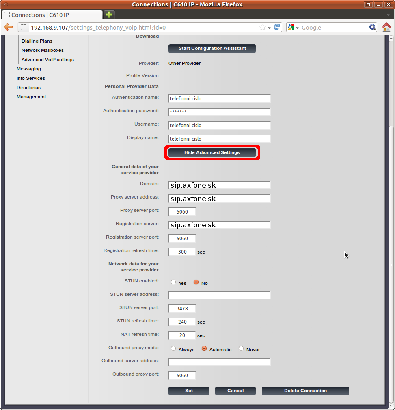
Task: Click Start Configuration Assistant button
Action: click(x=212, y=48)
